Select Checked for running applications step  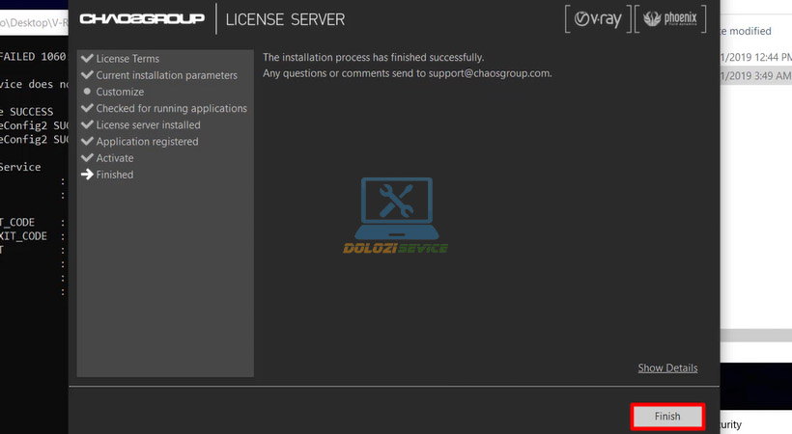tap(171, 109)
